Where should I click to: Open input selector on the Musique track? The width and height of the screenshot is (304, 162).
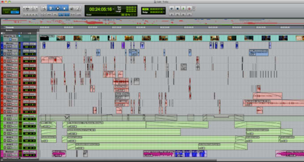pyautogui.click(x=26, y=152)
